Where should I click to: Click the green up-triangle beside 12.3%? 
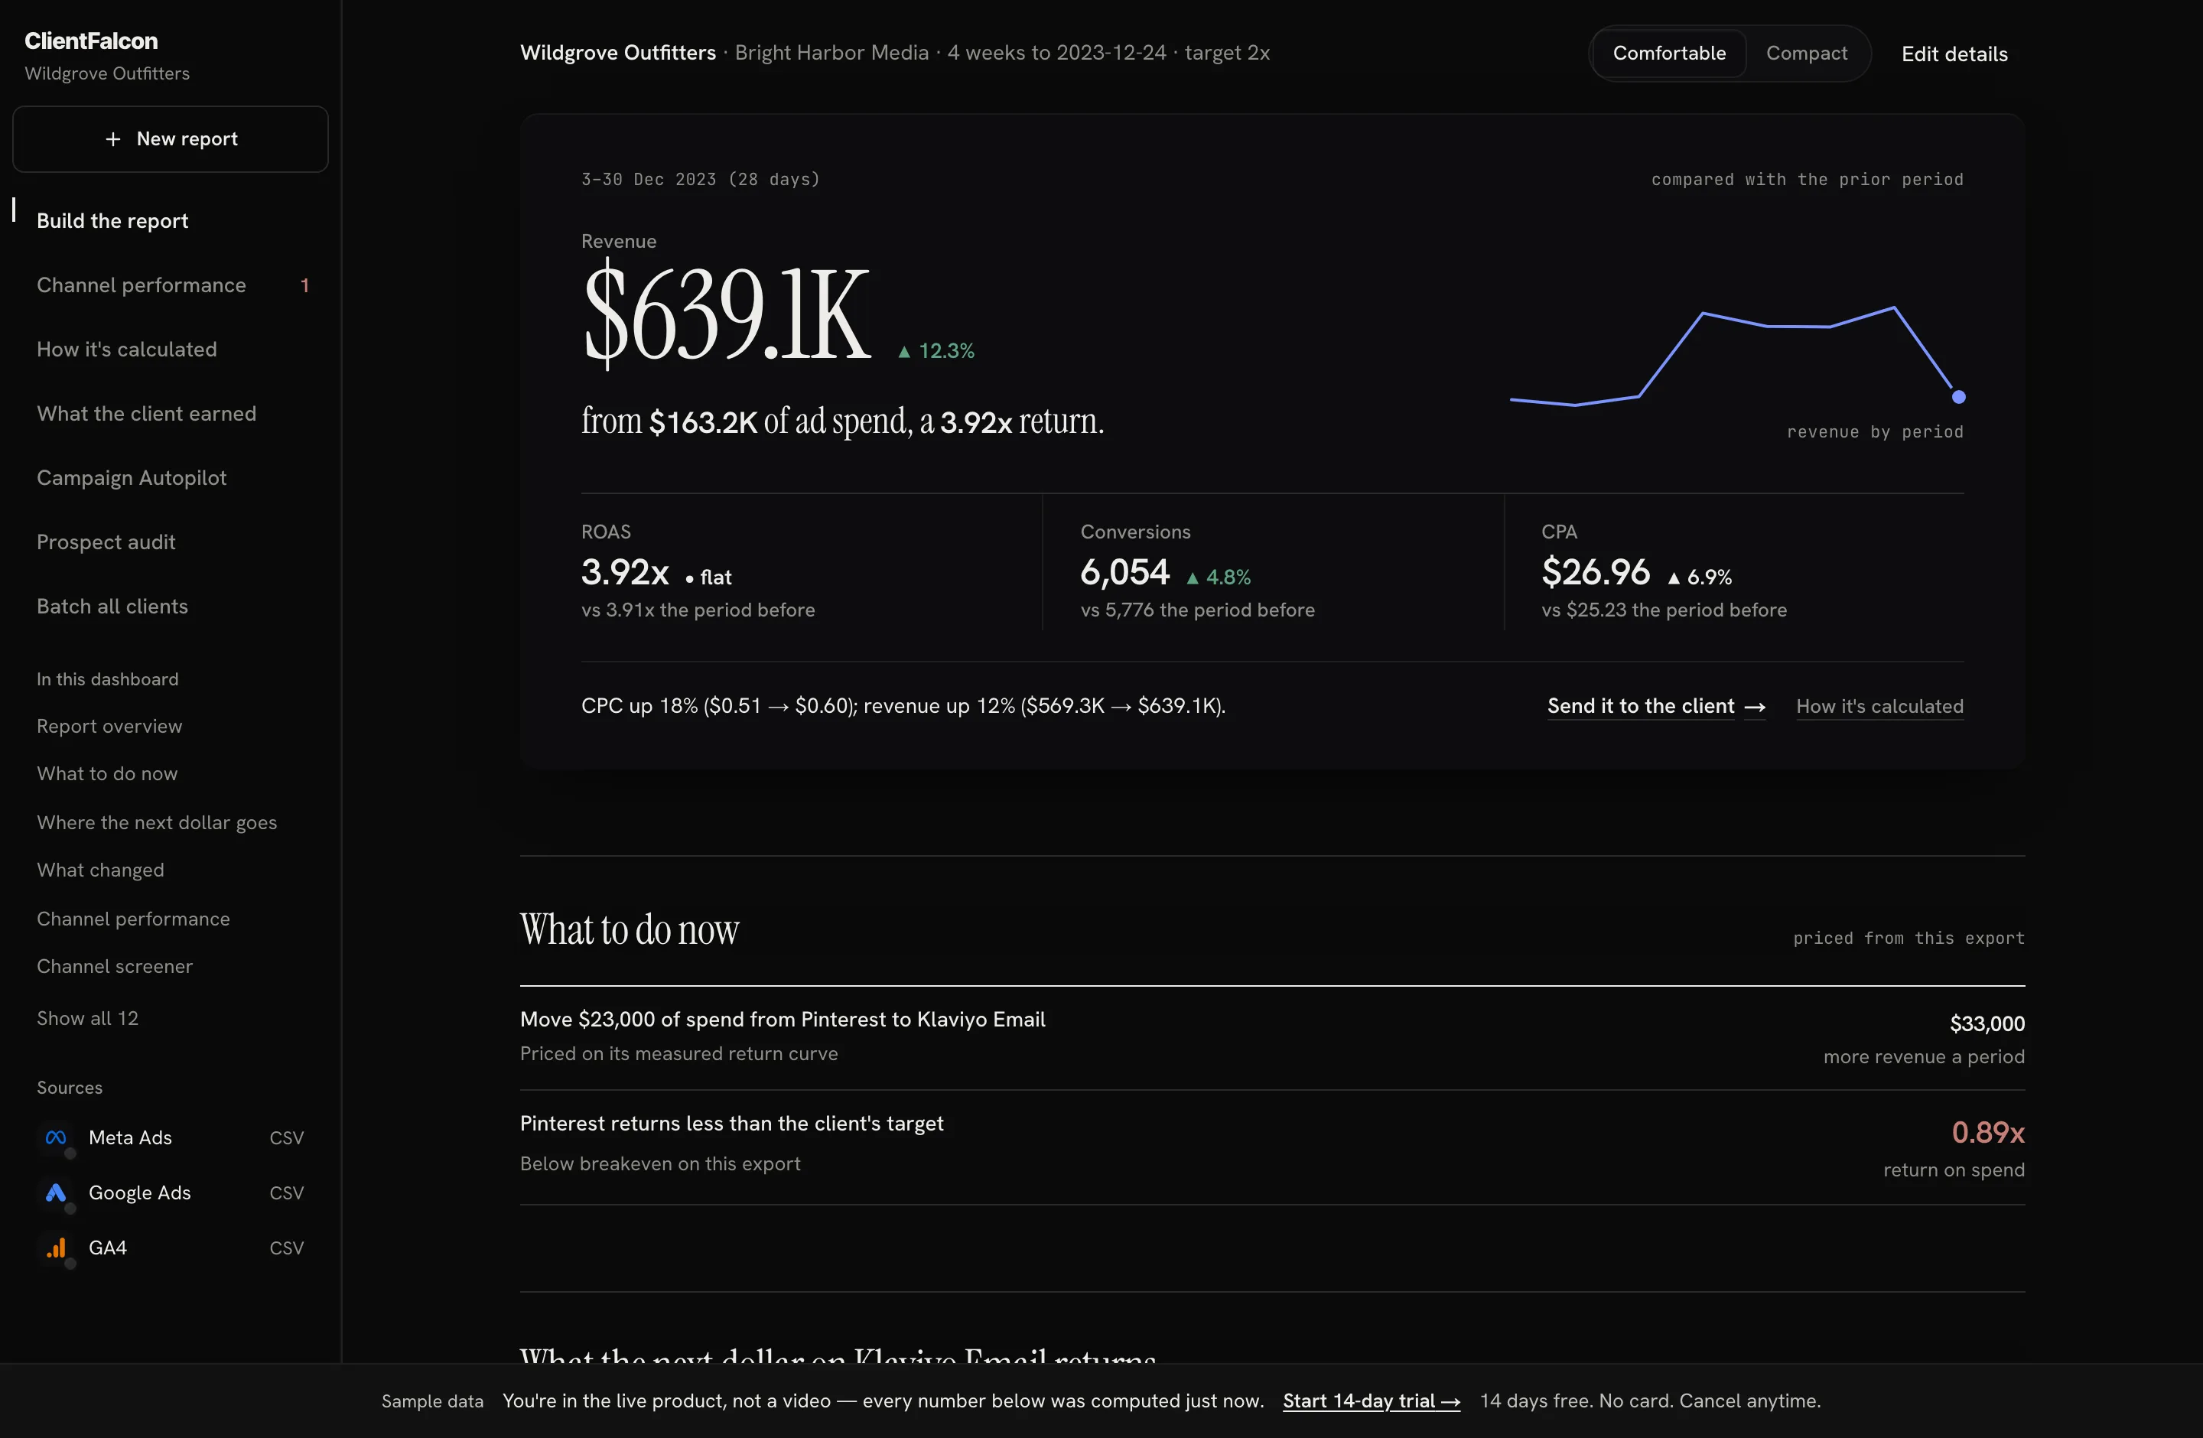(x=904, y=352)
